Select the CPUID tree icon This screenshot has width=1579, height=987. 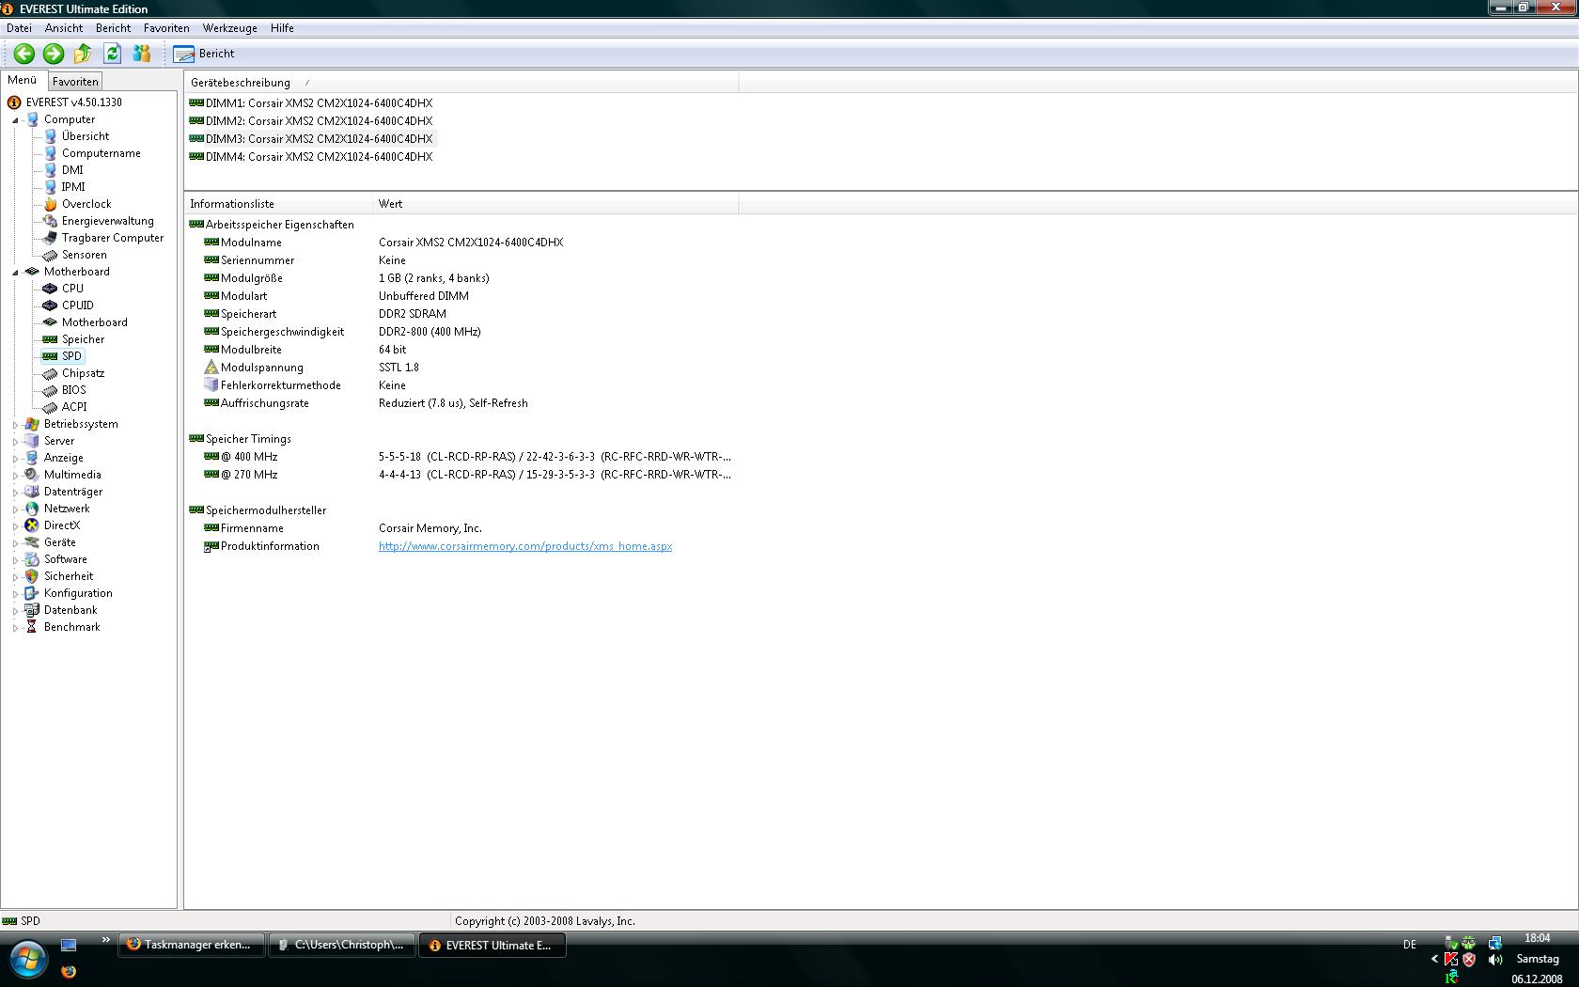pyautogui.click(x=50, y=305)
